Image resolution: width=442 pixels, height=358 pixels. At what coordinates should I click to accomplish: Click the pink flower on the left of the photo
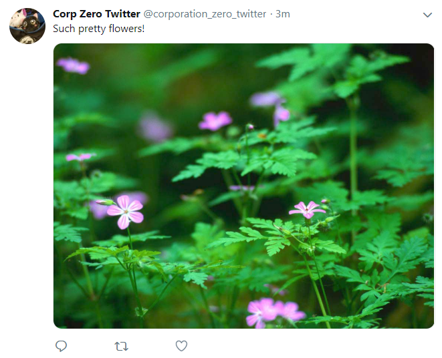pos(126,212)
